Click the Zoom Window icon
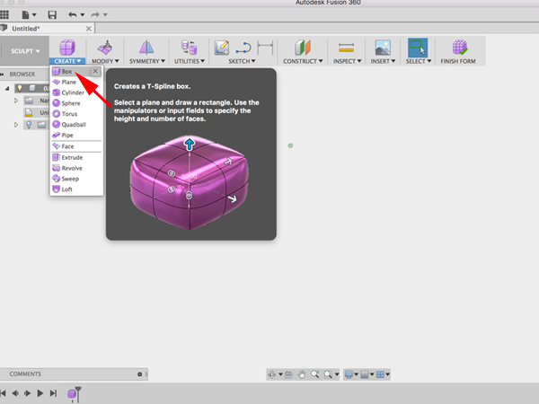The image size is (539, 404). coord(328,374)
